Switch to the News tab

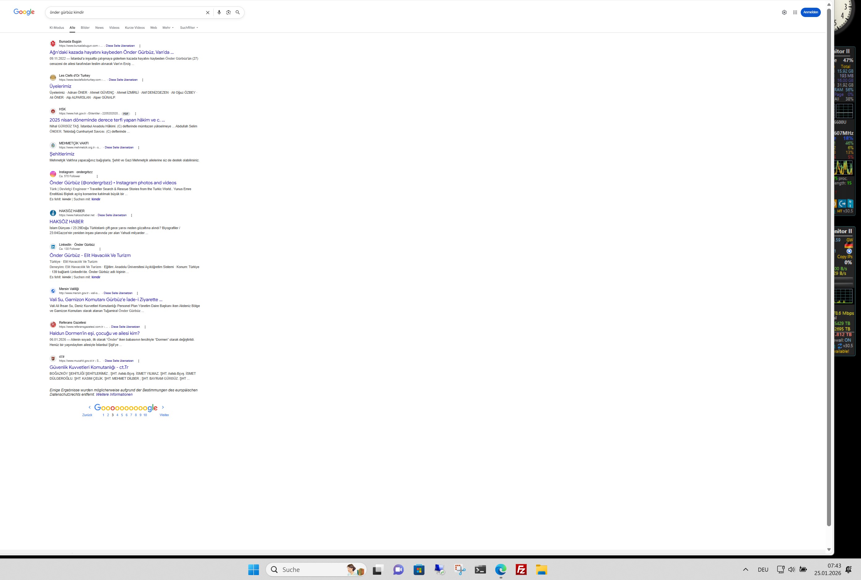point(99,28)
